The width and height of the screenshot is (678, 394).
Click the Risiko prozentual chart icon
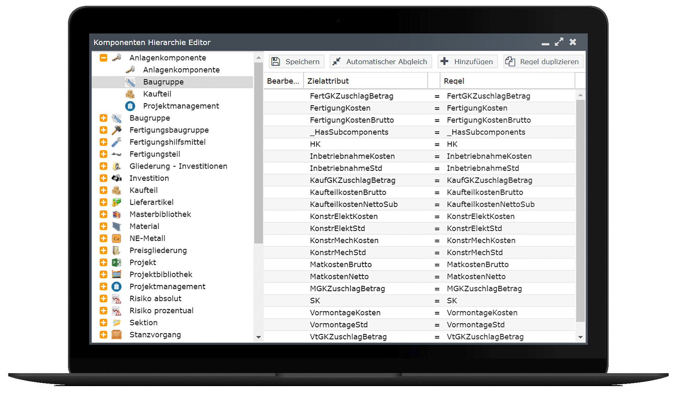[116, 311]
